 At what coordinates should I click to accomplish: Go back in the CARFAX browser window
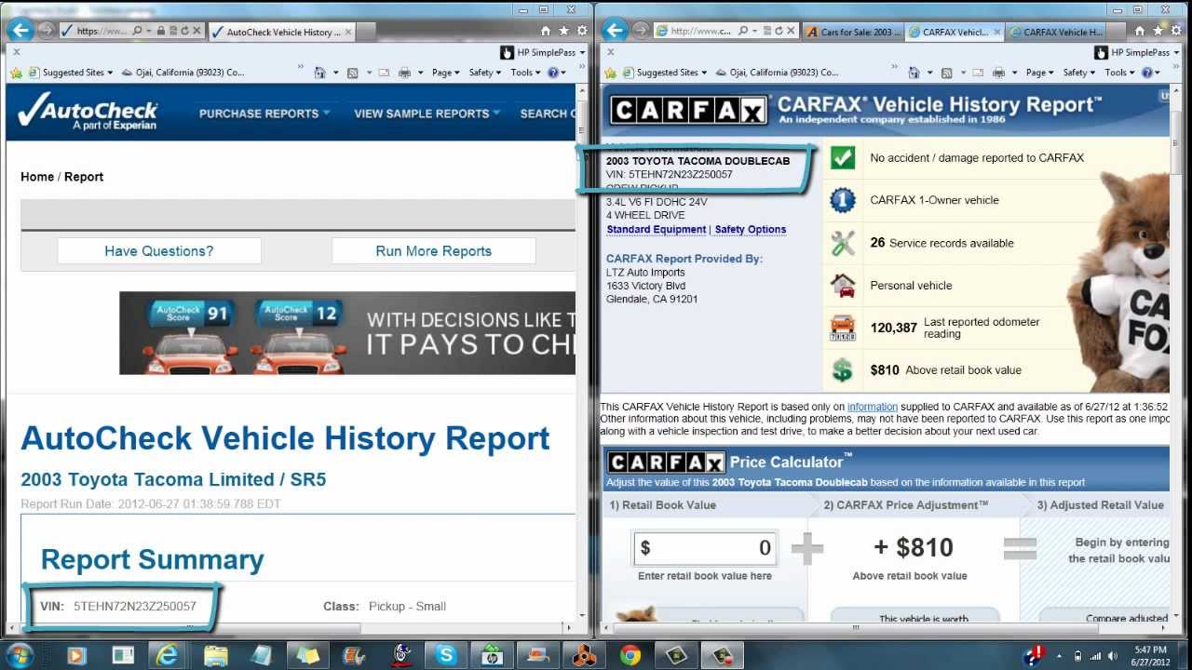tap(616, 30)
